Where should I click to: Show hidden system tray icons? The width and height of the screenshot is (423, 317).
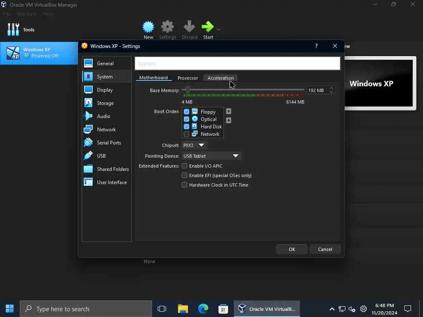pos(332,309)
